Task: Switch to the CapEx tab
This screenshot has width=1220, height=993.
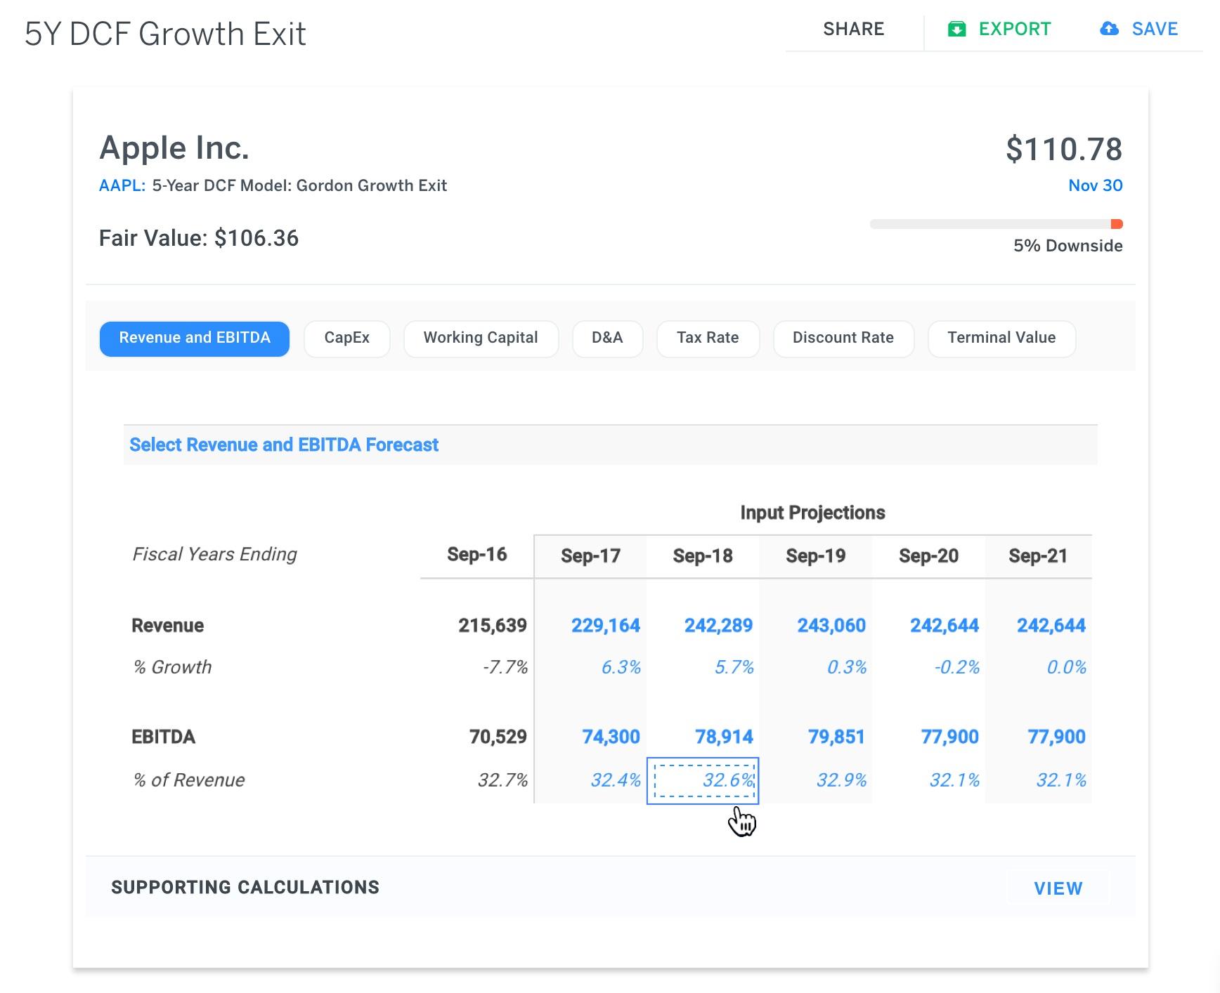Action: 347,338
